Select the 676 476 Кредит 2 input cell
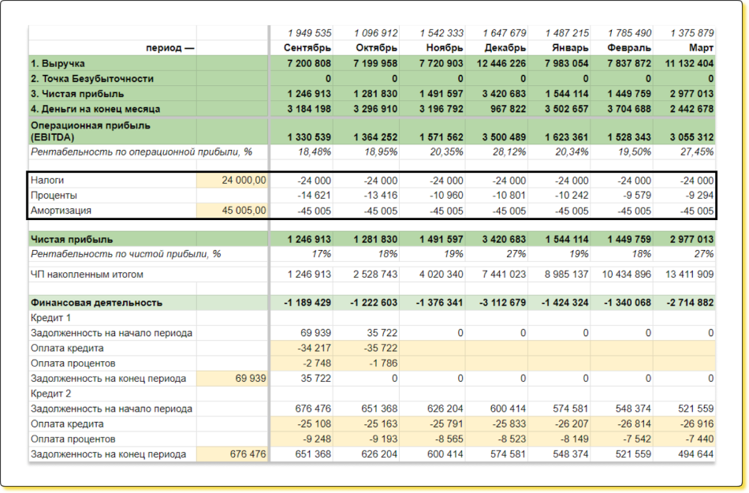 click(232, 454)
